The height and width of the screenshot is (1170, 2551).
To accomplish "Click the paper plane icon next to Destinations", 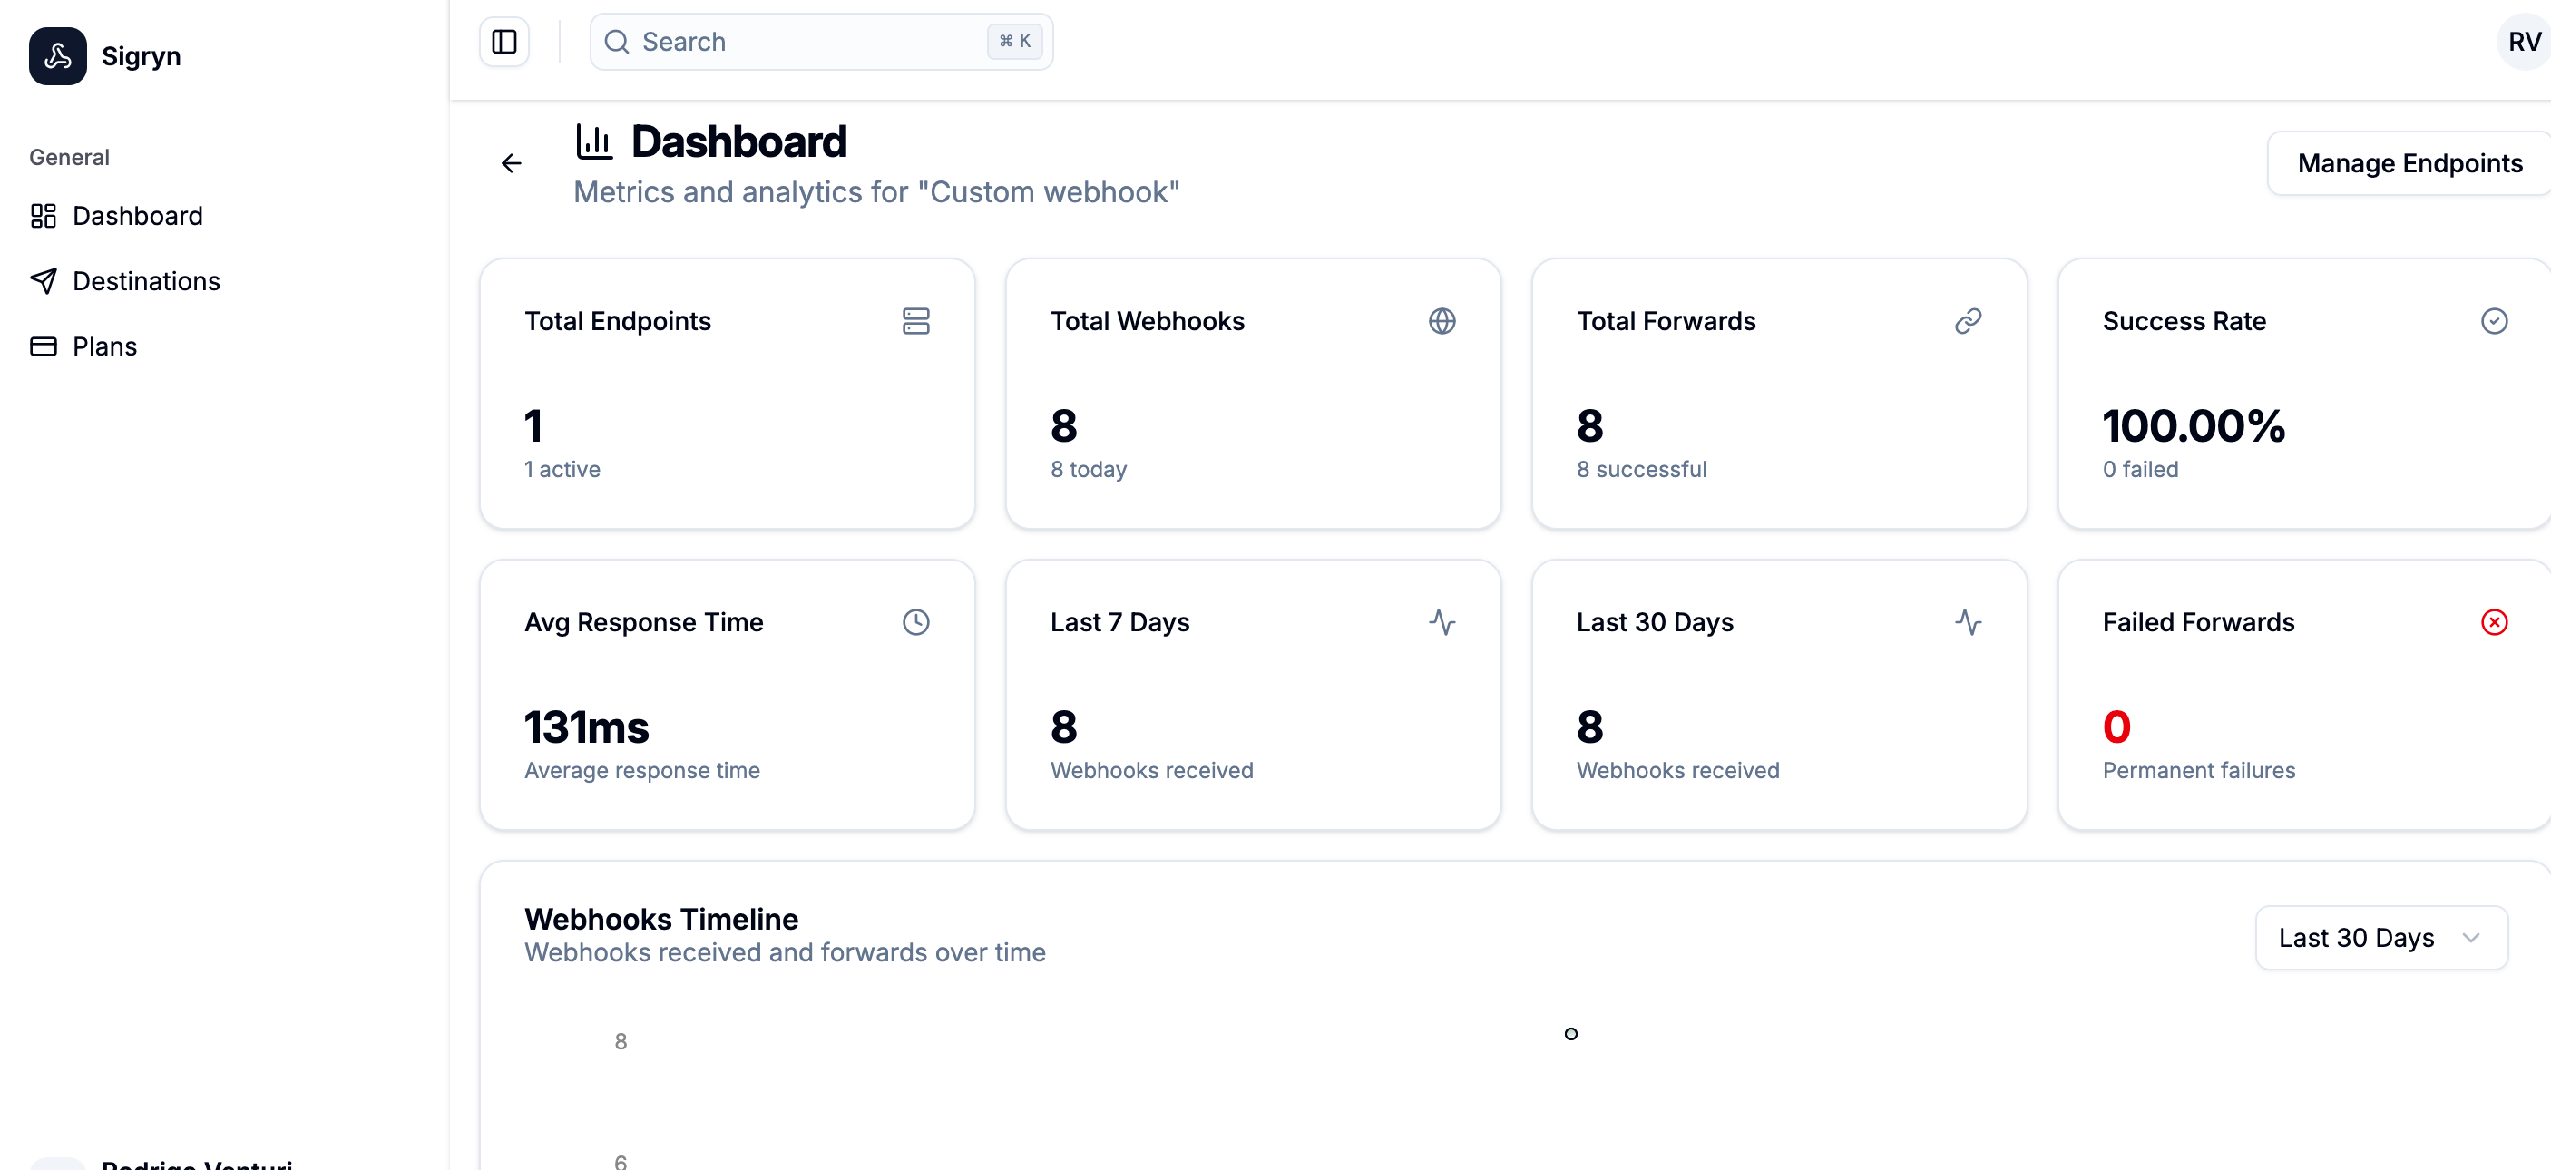I will 44,280.
